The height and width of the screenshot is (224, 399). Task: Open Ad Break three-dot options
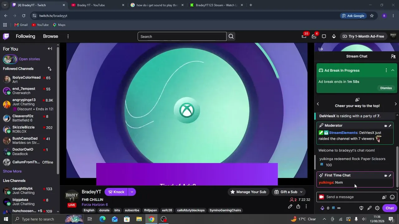pyautogui.click(x=386, y=70)
